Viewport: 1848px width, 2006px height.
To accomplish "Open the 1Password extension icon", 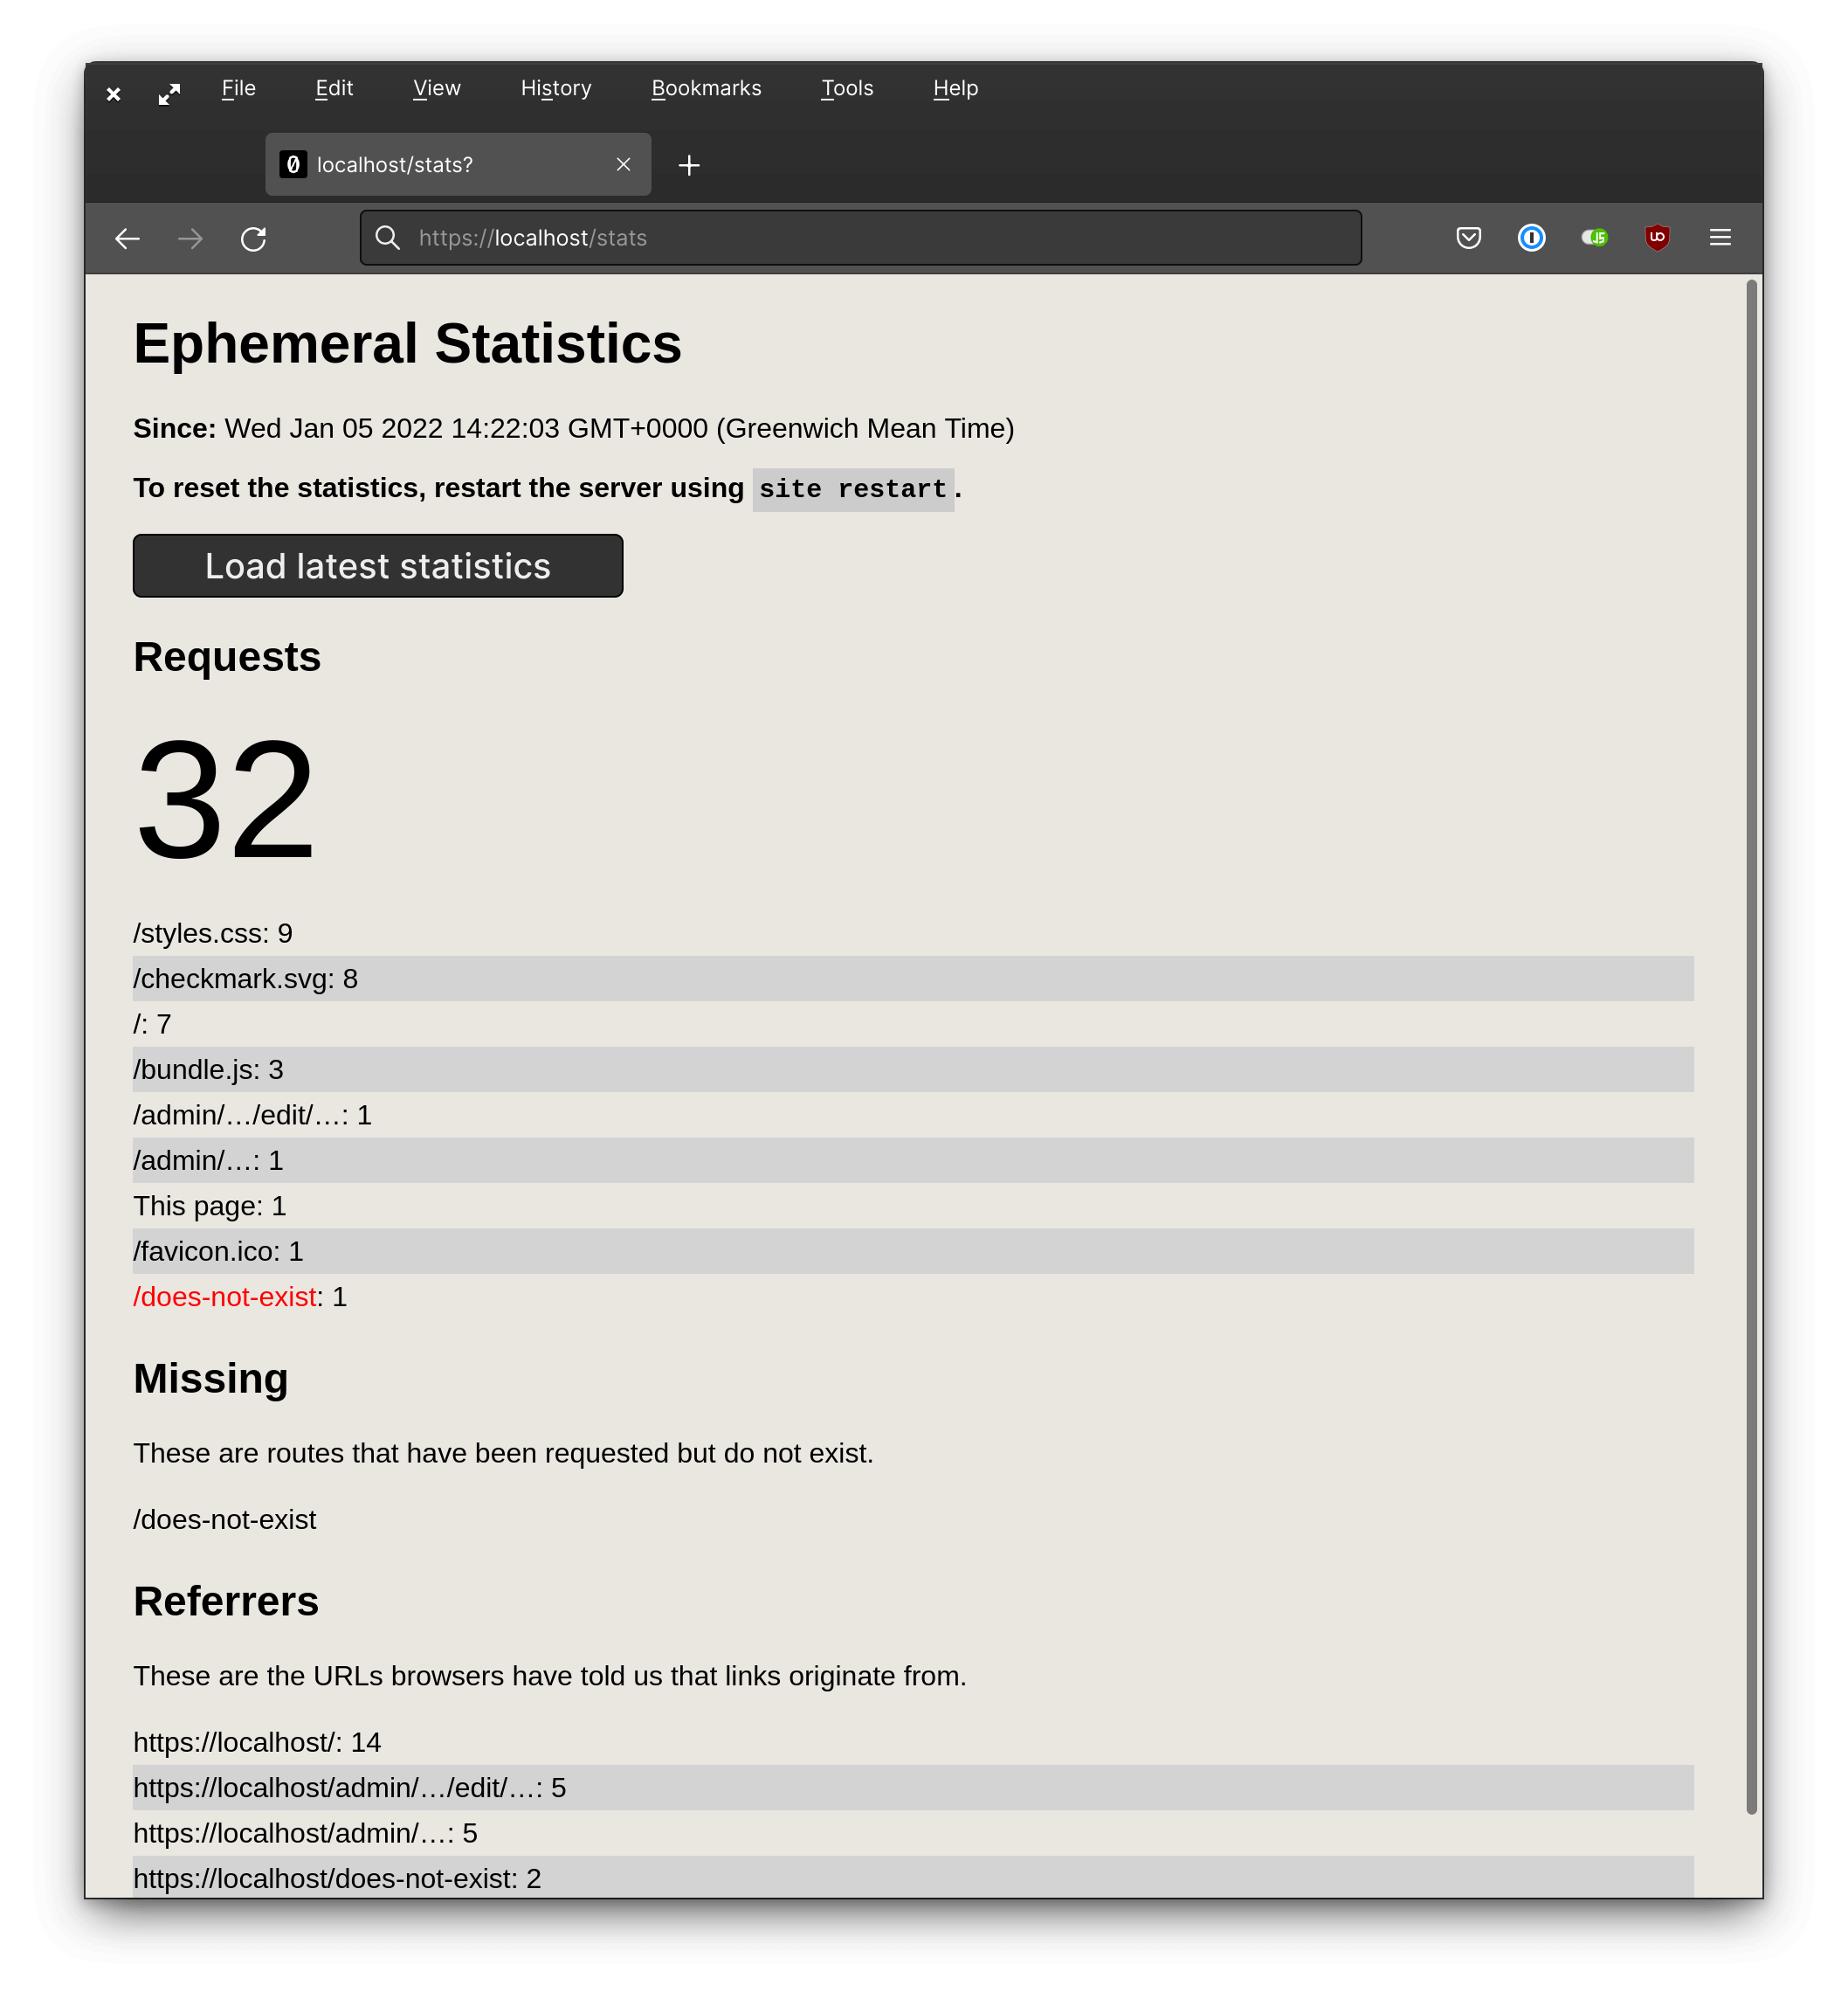I will click(x=1531, y=237).
